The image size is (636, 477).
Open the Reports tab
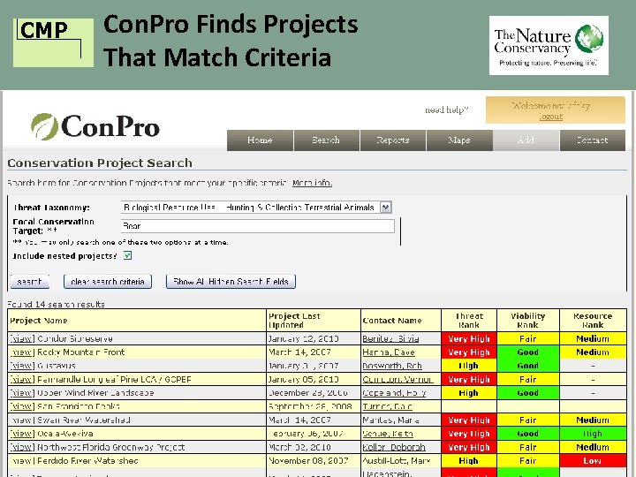(x=393, y=140)
